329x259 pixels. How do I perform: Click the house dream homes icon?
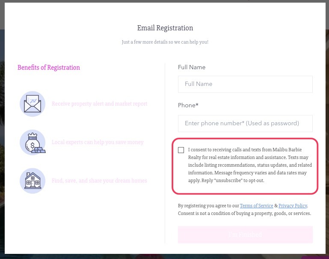pyautogui.click(x=33, y=181)
